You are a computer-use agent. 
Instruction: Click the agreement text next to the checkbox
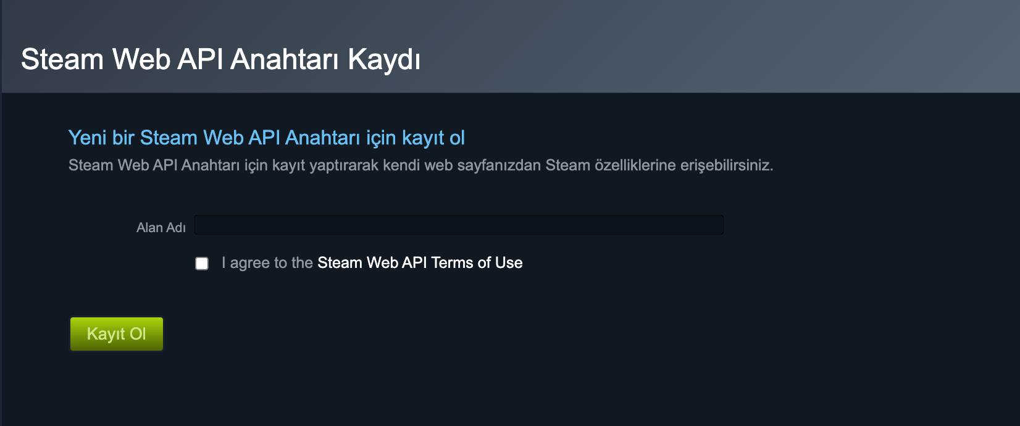pyautogui.click(x=267, y=262)
